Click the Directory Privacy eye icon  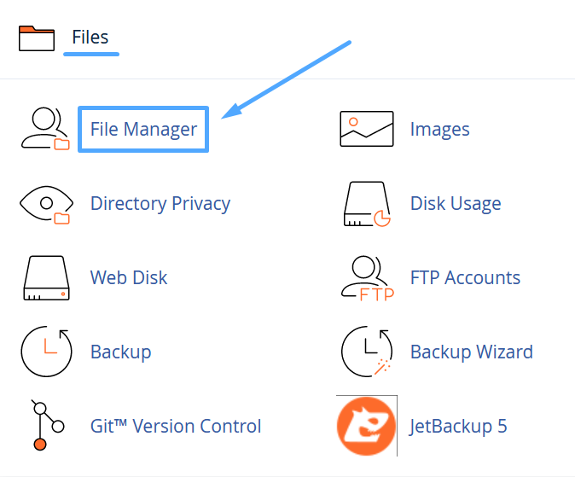coord(44,203)
